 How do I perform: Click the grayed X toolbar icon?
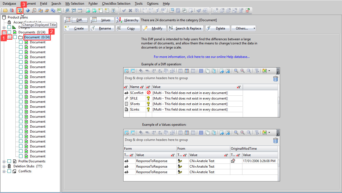point(130,10)
